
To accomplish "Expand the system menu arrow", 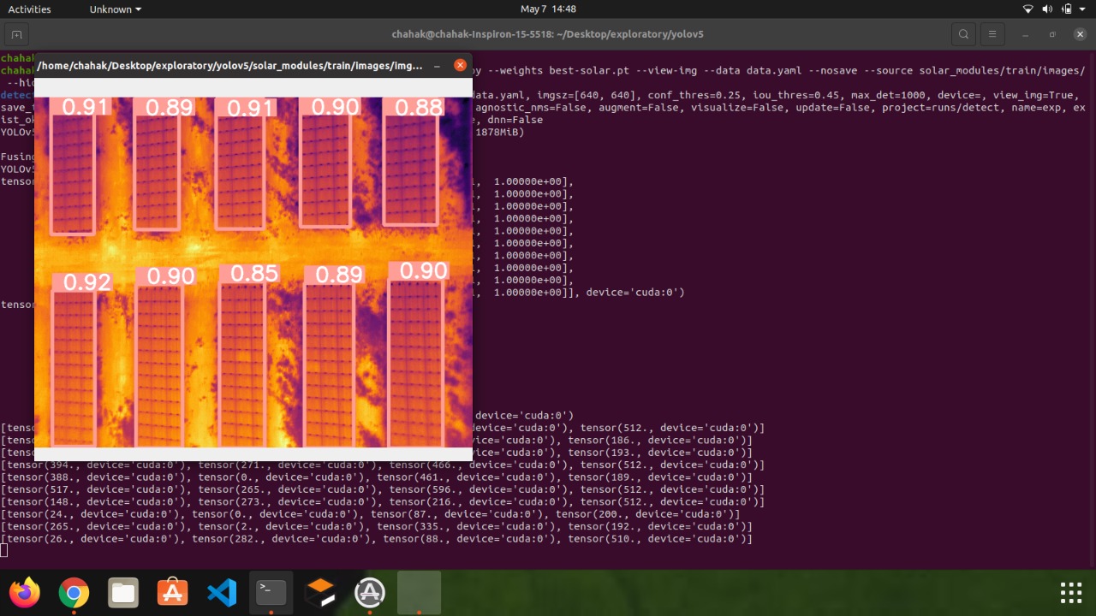I will [x=1083, y=9].
